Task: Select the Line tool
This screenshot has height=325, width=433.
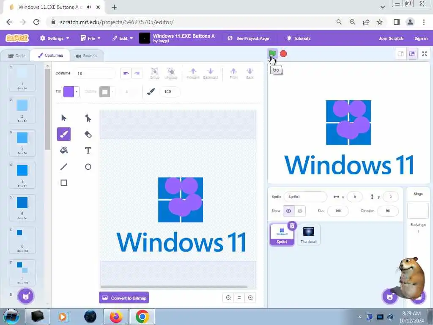Action: click(x=64, y=167)
